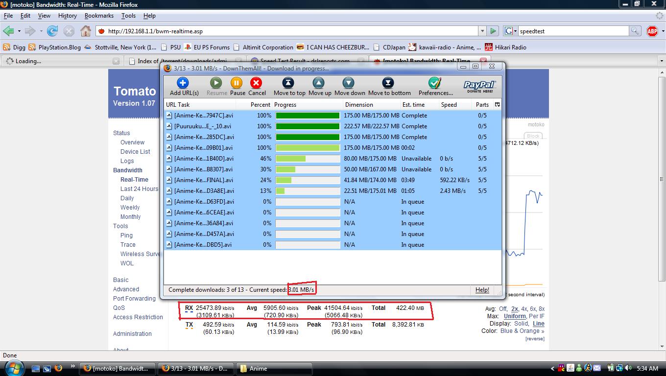Screen dimensions: 666x376
Task: Click the Add URL(s) icon
Action: pyautogui.click(x=183, y=83)
